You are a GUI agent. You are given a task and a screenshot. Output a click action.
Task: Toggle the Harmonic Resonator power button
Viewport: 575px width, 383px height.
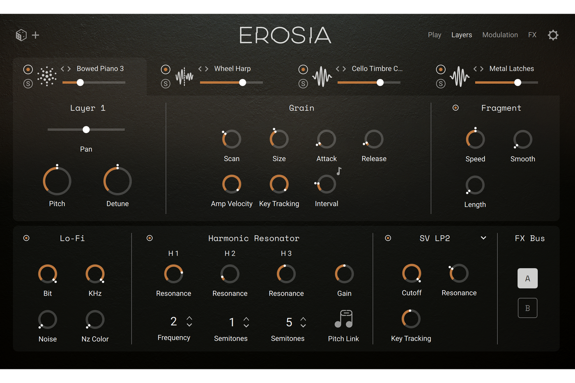pyautogui.click(x=149, y=238)
